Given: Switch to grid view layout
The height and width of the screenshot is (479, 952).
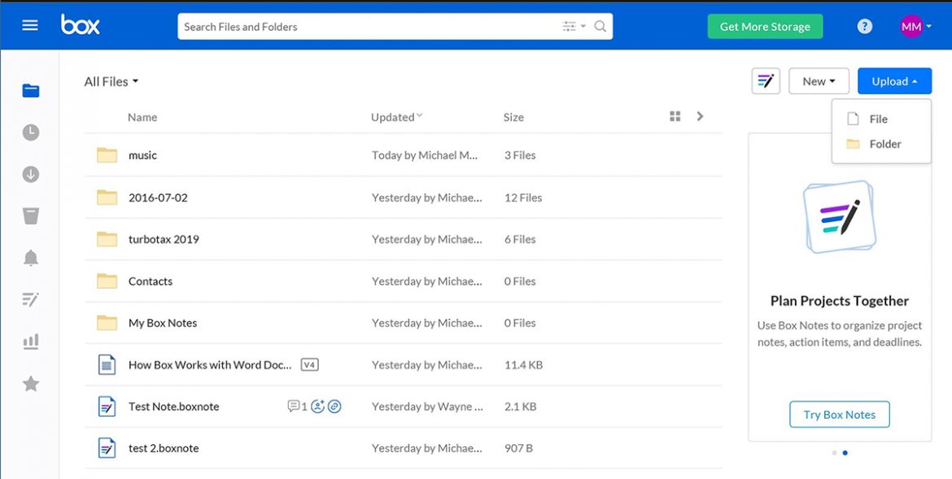Looking at the screenshot, I should pyautogui.click(x=675, y=115).
